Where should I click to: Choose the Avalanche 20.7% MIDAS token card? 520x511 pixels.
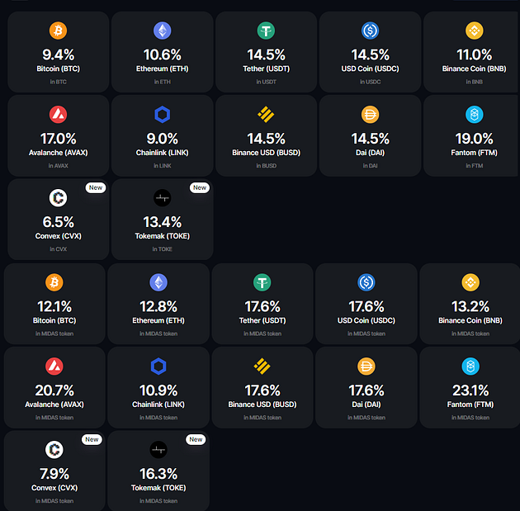[x=54, y=388]
